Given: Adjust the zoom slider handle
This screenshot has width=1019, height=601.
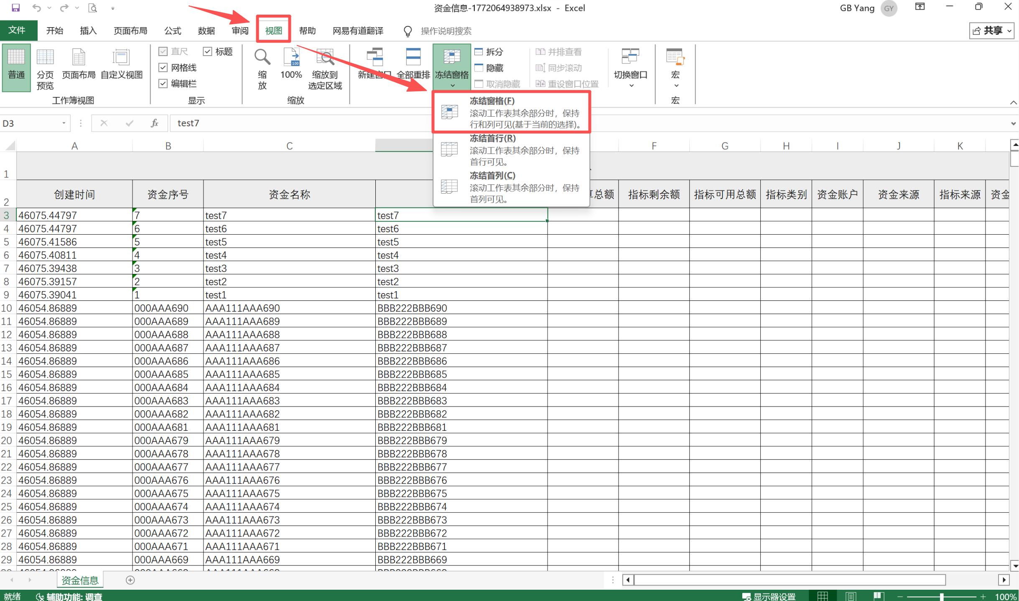Looking at the screenshot, I should [x=942, y=597].
